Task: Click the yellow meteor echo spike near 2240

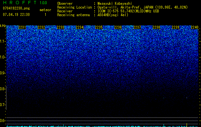Action: click(187, 125)
